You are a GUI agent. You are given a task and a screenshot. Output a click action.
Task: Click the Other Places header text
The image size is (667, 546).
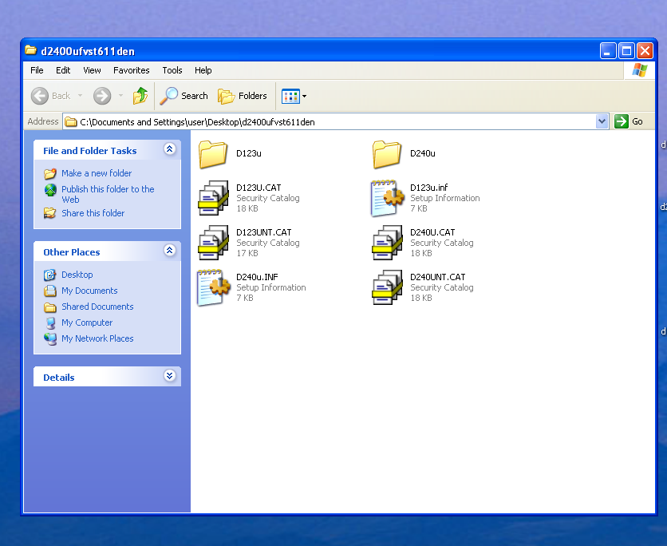coord(72,252)
